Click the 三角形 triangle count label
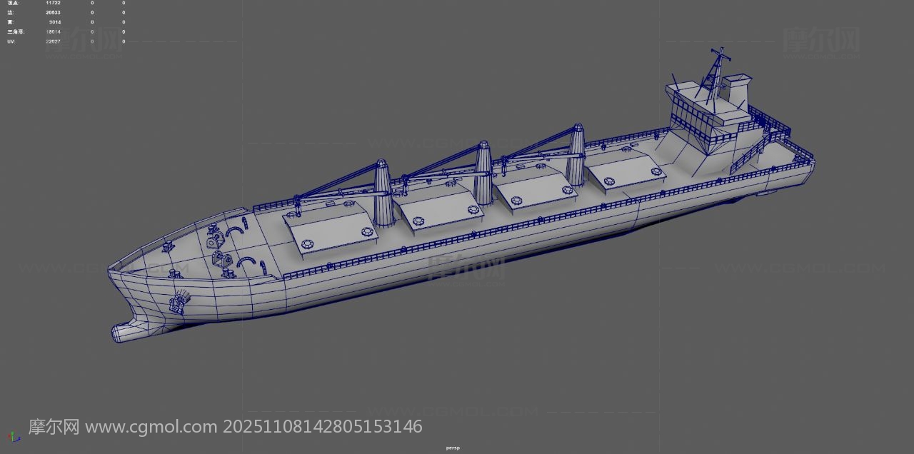The height and width of the screenshot is (454, 914). coord(14,32)
